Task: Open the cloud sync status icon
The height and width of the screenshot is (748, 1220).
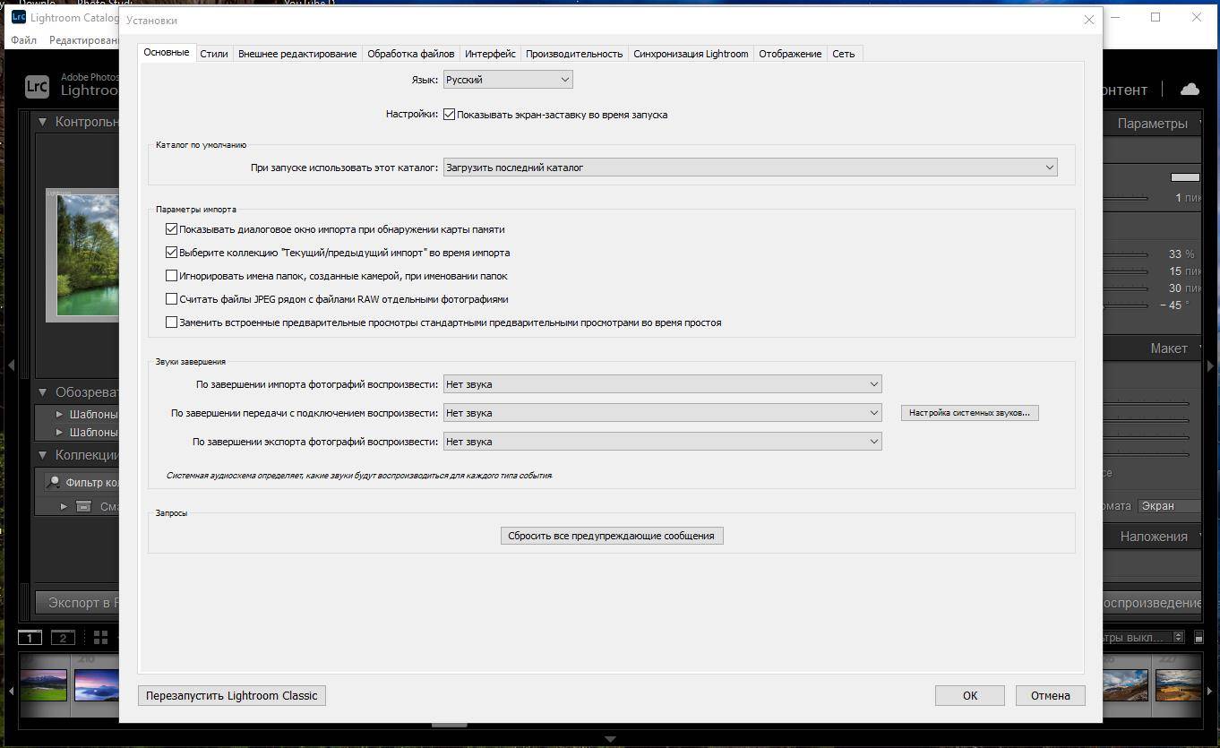Action: coord(1190,89)
